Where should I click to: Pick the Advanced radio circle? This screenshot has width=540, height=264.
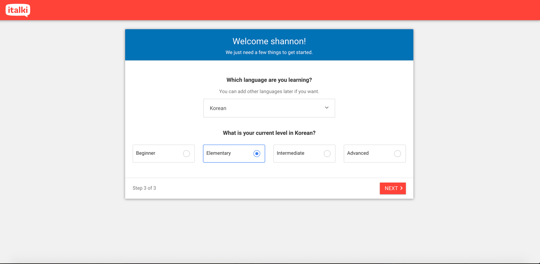click(x=398, y=154)
